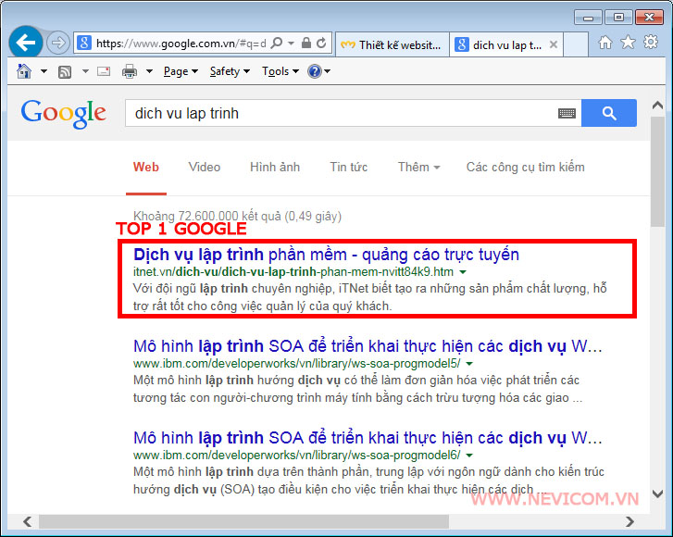This screenshot has width=673, height=537.
Task: Click the Print icon in command bar
Action: [130, 71]
